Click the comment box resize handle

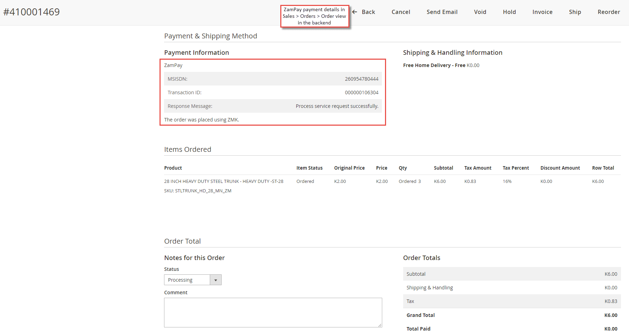[x=380, y=325]
